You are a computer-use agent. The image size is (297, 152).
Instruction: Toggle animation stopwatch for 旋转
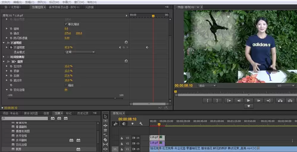coord(11,28)
